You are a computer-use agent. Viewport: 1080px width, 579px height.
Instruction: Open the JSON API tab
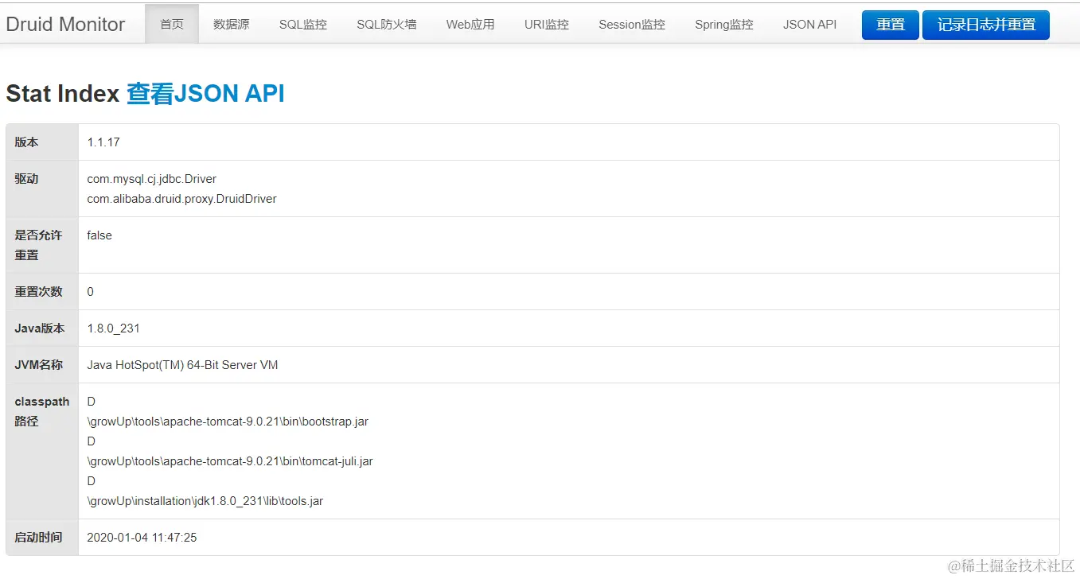tap(810, 25)
